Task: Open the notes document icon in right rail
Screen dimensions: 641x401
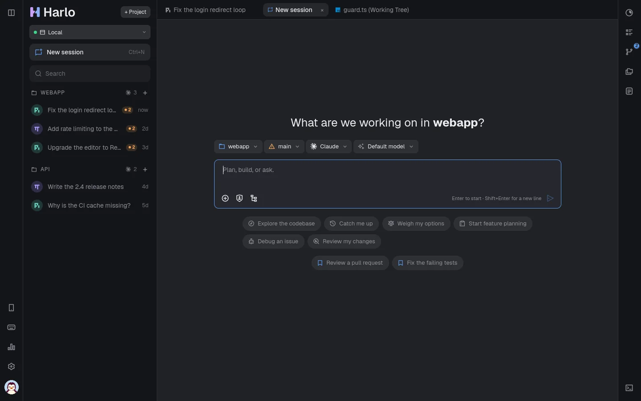Action: point(629,91)
